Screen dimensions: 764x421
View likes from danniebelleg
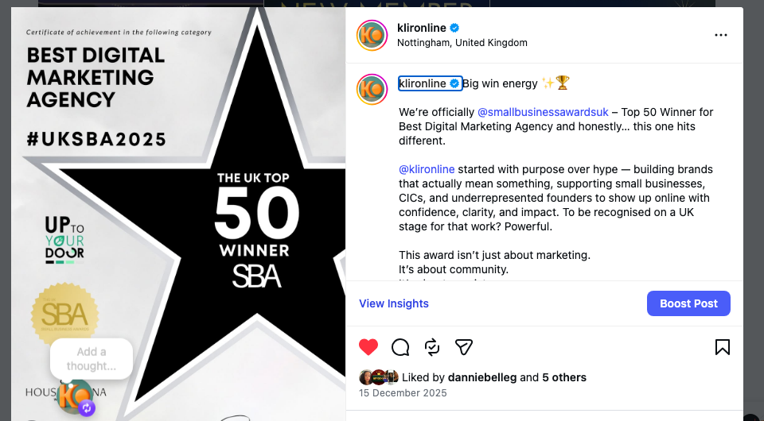tap(482, 377)
